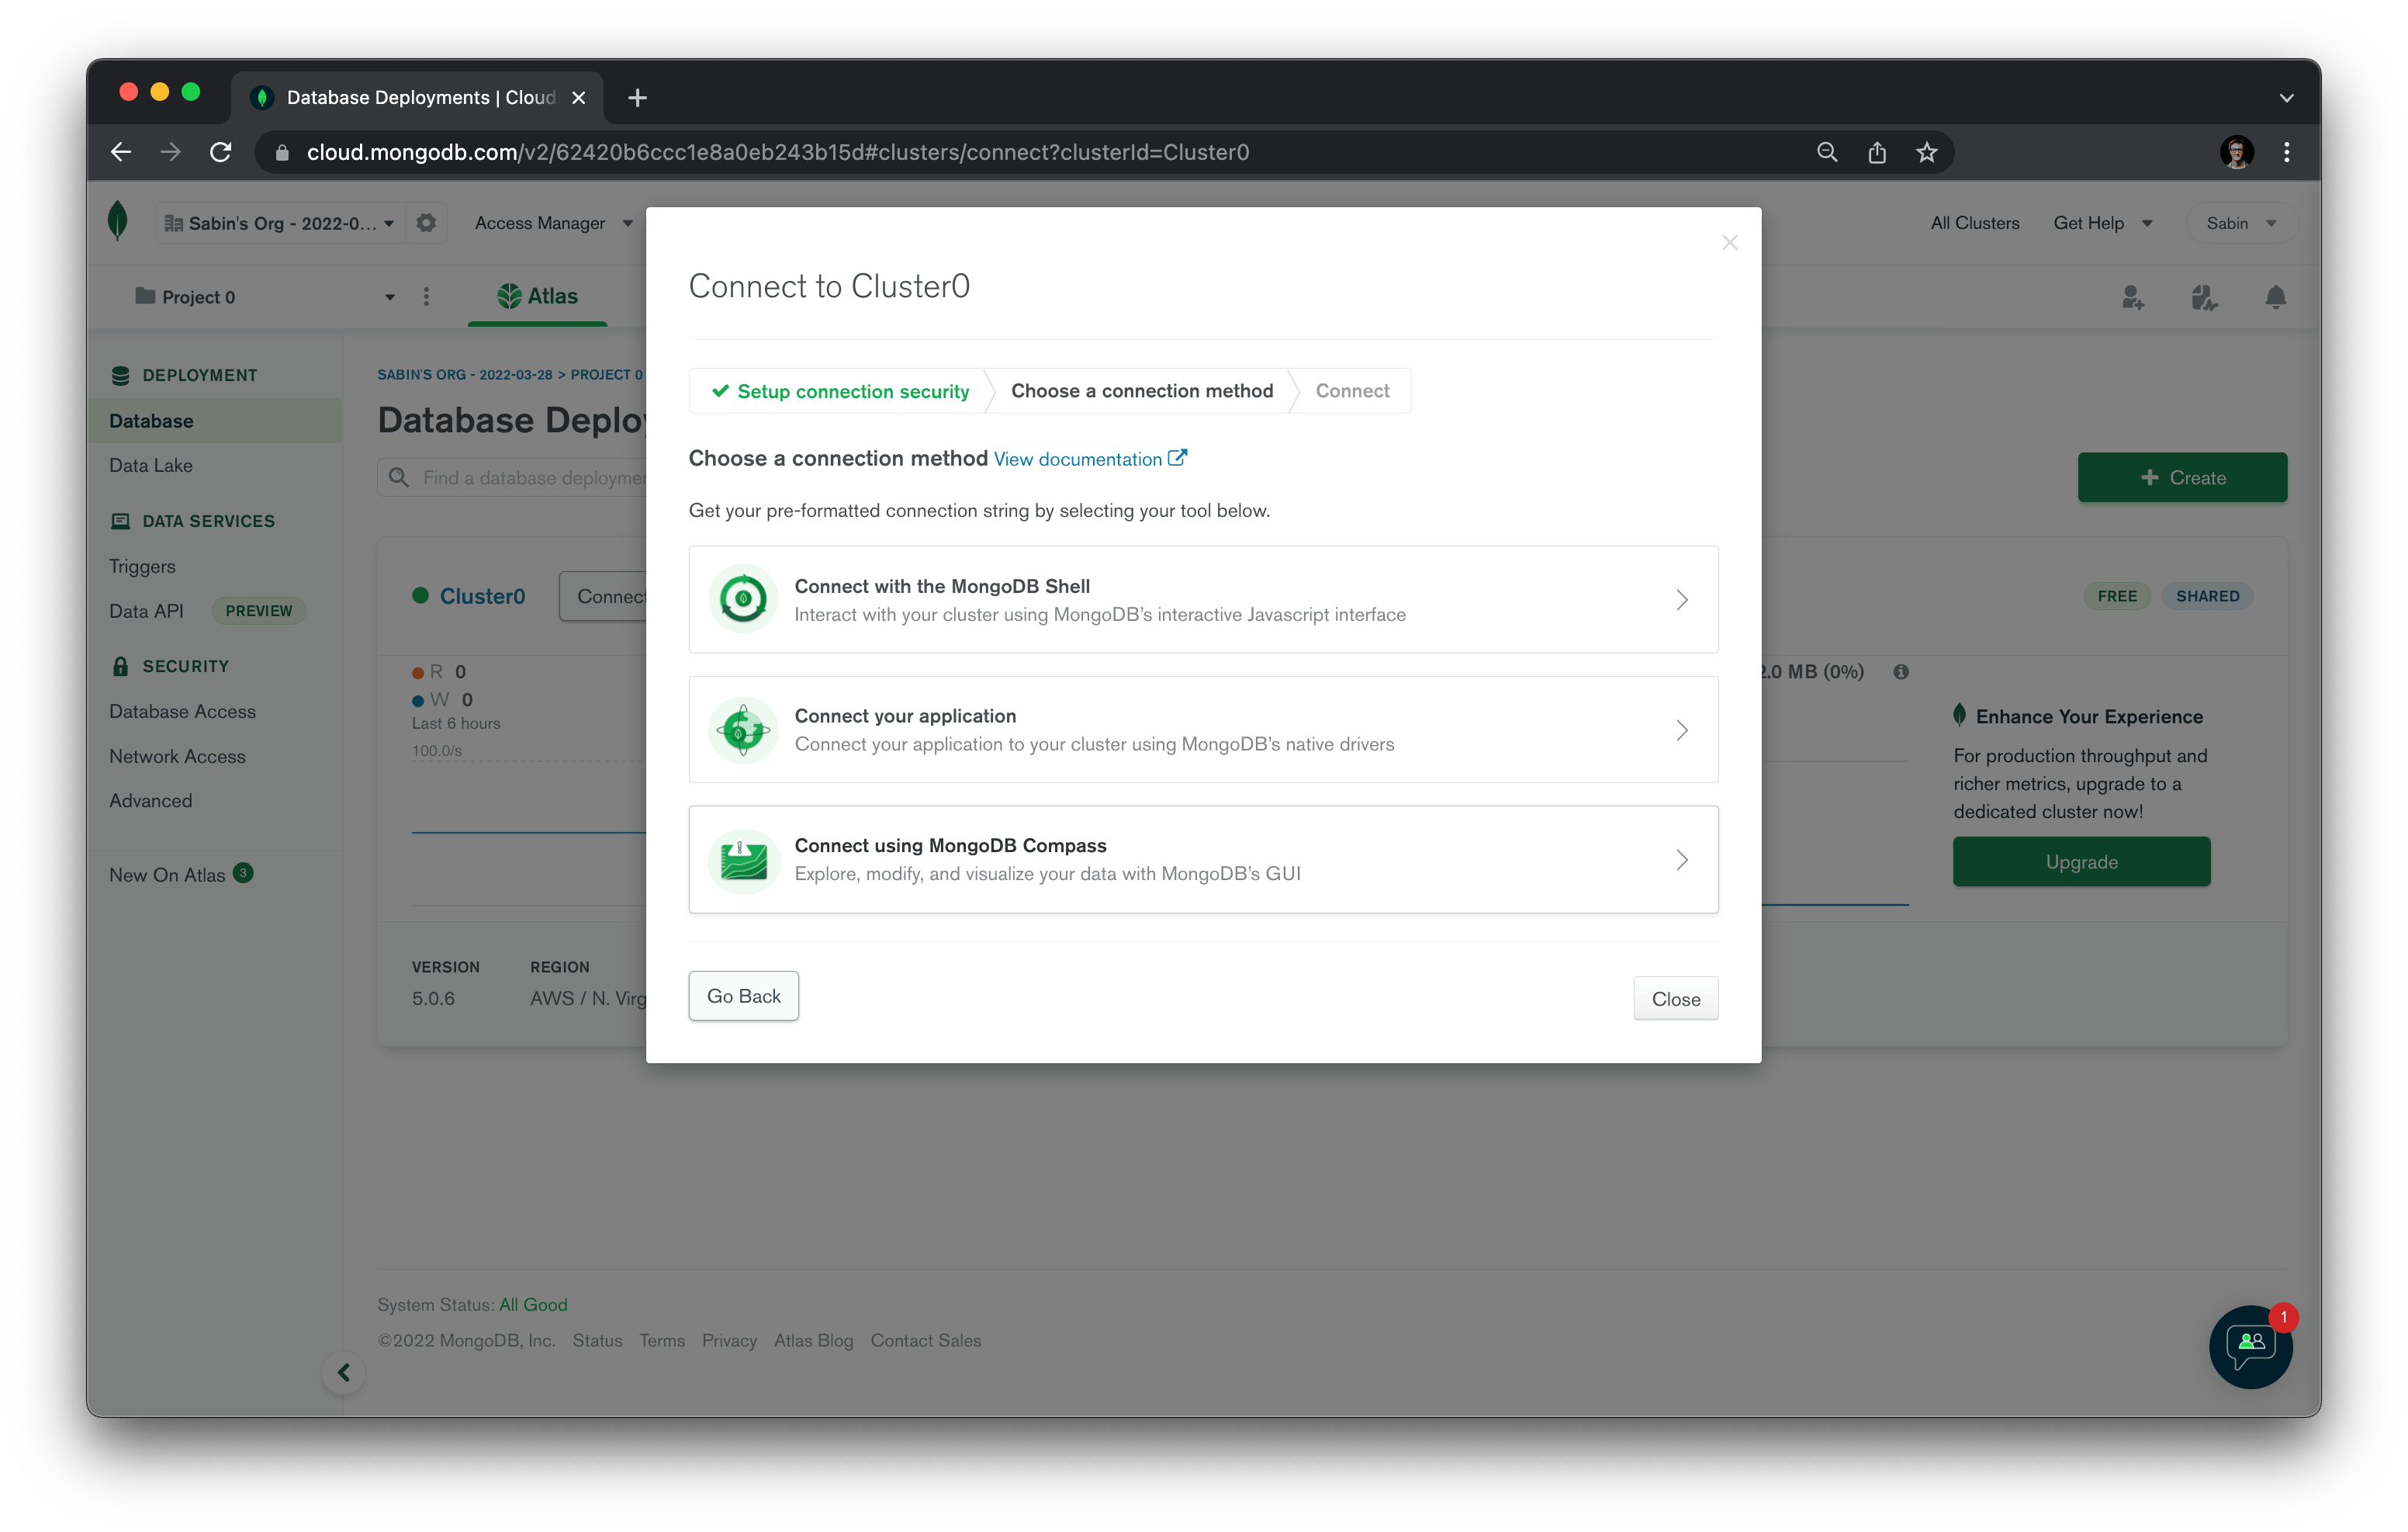Open browser zoom magnifier icon
Screen dimensions: 2408x1532
click(x=1827, y=152)
